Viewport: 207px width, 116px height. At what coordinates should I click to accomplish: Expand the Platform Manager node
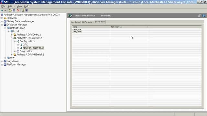(2, 64)
